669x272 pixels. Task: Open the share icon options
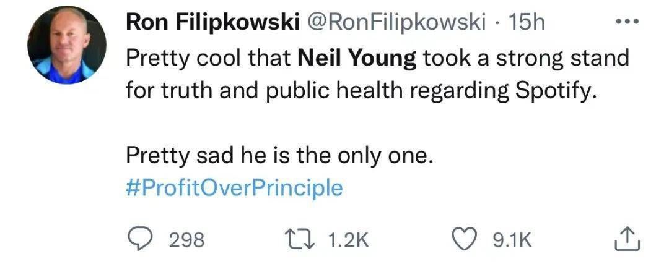coord(626,239)
